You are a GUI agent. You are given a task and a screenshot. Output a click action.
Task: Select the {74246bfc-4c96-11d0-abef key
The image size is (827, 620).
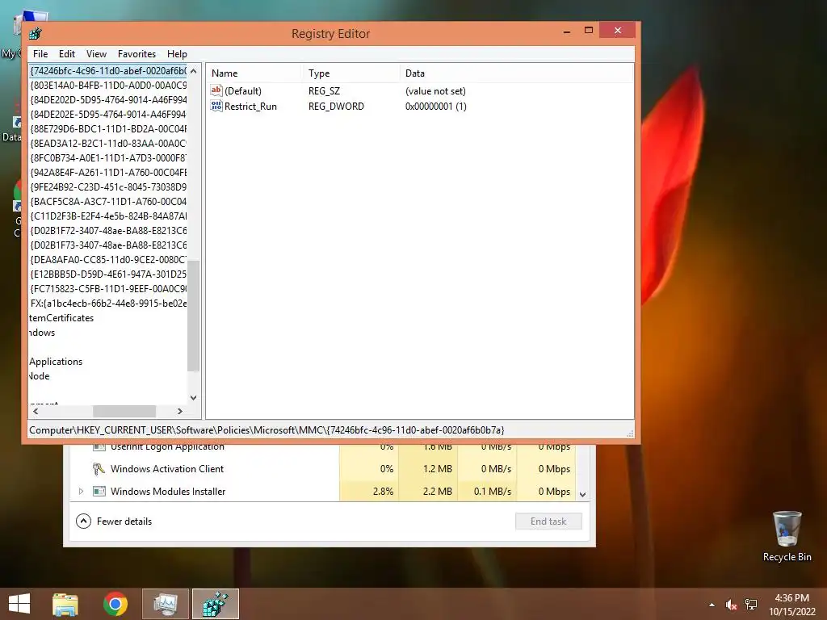click(108, 71)
